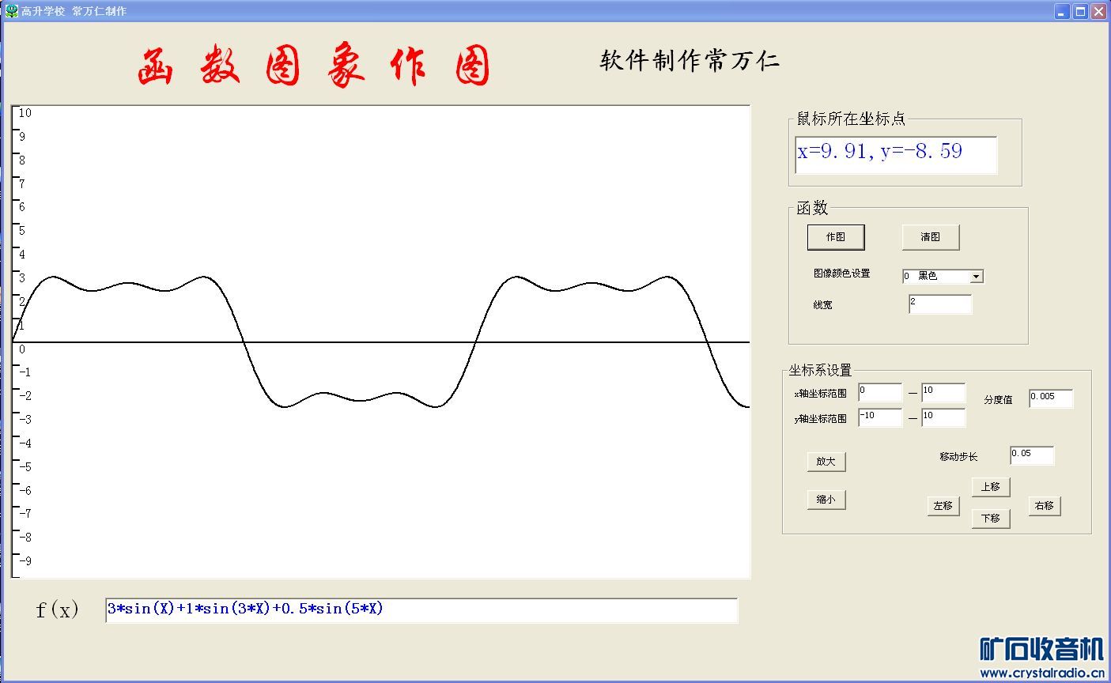Open the 图像颜色设置 color dropdown
1111x683 pixels.
[977, 277]
